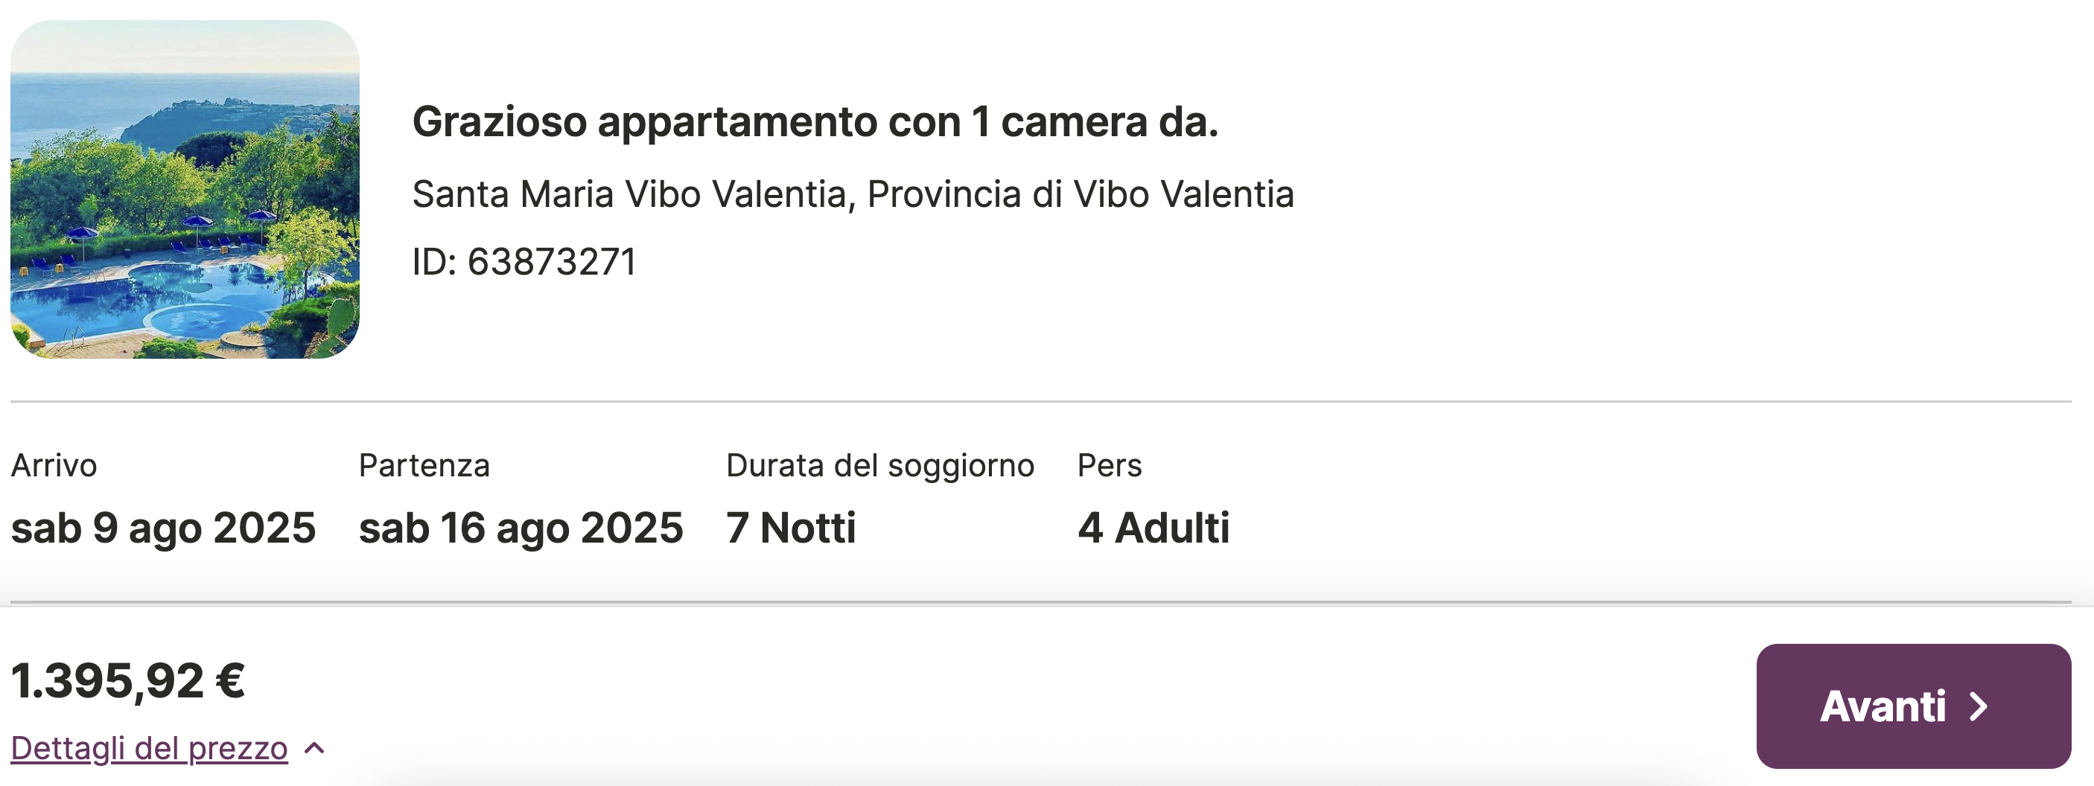Collapse price details using the up chevron
Image resolution: width=2094 pixels, height=786 pixels.
[x=314, y=749]
